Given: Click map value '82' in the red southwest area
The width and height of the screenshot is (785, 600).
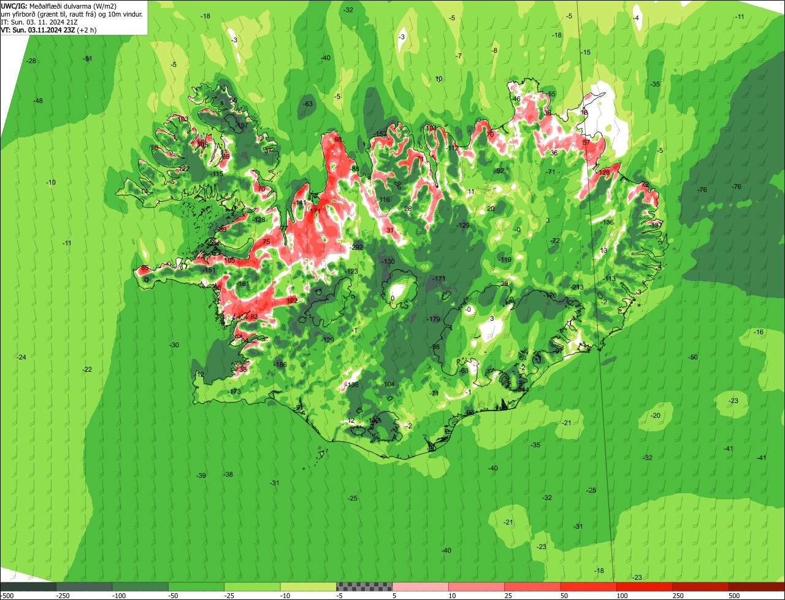Looking at the screenshot, I should [x=254, y=317].
